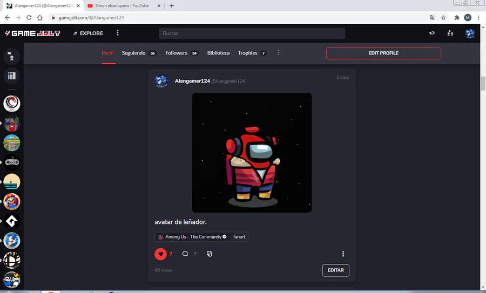Click the EDITAR button
486x293 pixels.
pos(336,270)
